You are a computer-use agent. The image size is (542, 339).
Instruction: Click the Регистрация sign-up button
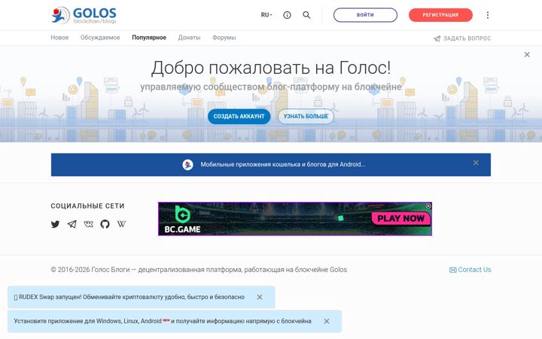440,15
